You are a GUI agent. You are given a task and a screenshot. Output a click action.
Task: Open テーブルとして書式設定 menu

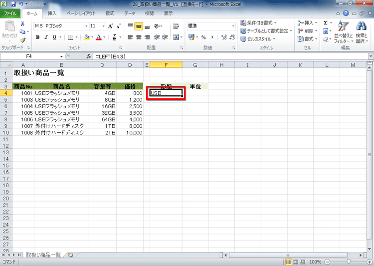(x=266, y=31)
